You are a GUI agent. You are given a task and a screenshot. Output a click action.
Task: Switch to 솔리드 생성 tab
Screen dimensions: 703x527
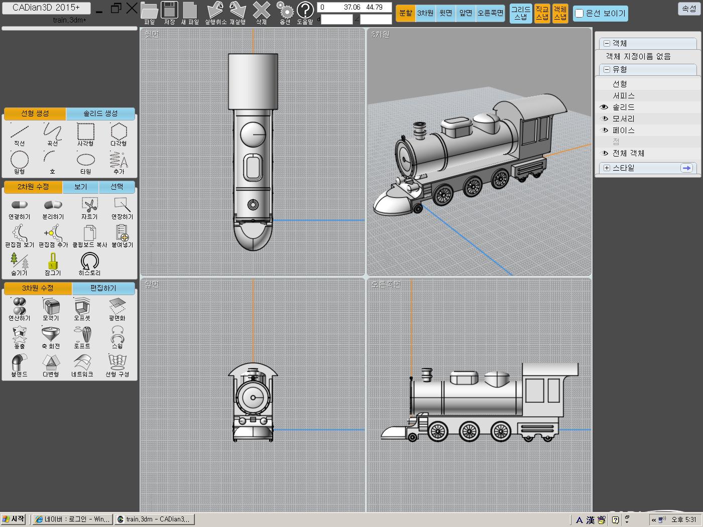tap(100, 114)
